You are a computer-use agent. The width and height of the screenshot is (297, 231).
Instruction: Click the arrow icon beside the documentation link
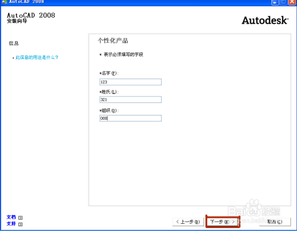(x=20, y=218)
